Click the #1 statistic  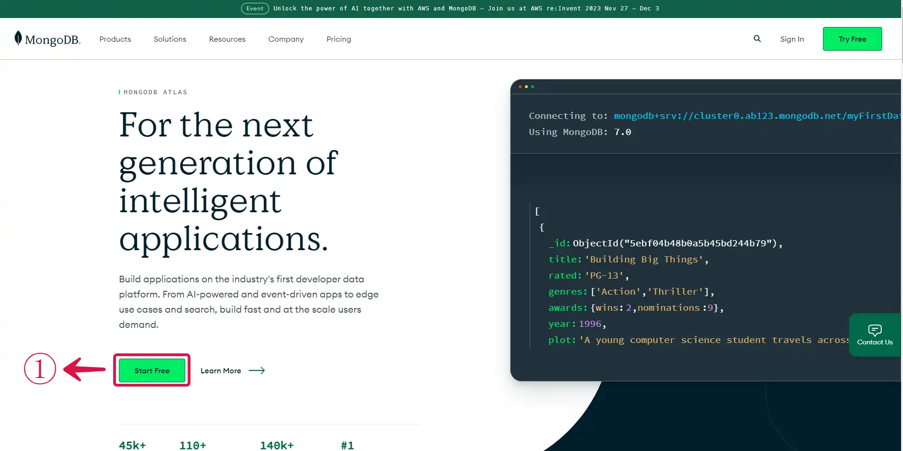[x=347, y=445]
